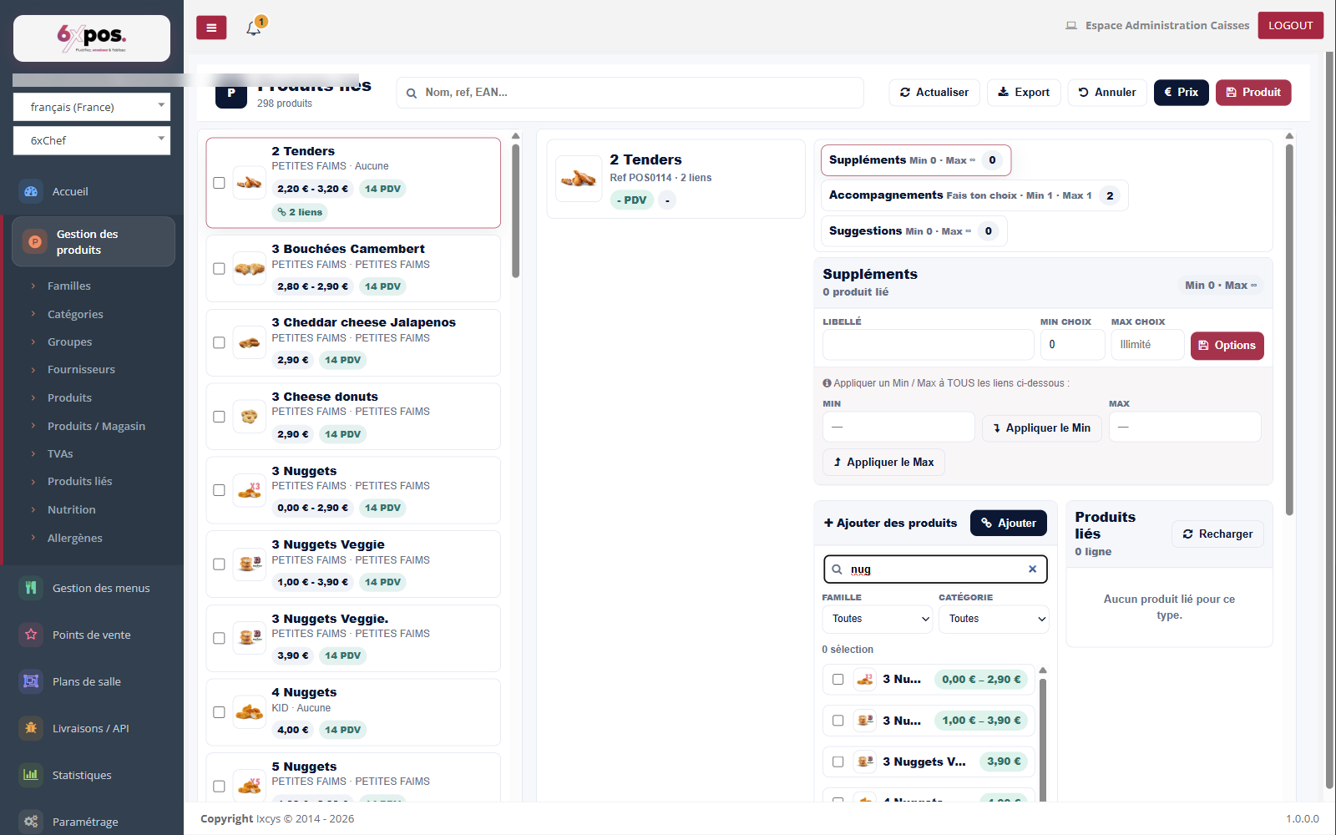Open the notifications bell
The width and height of the screenshot is (1336, 835).
(x=254, y=28)
